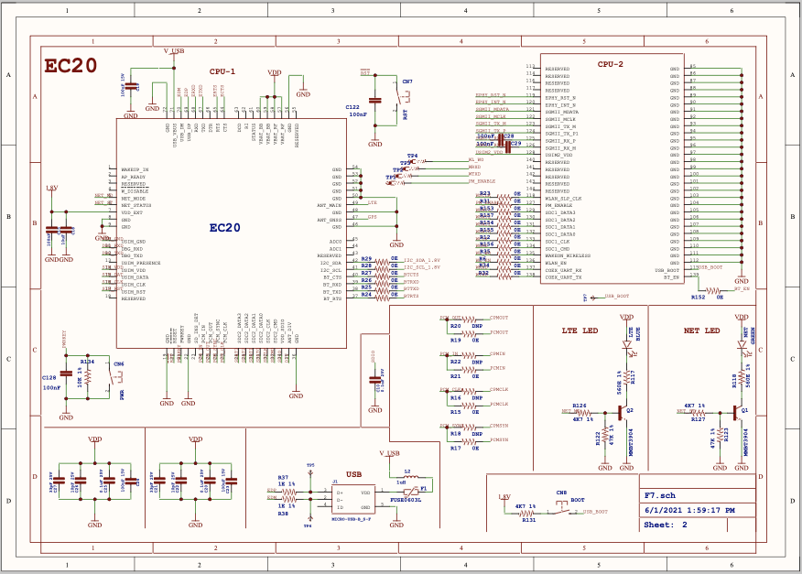802x574 pixels.
Task: Click the SGMII_MDATA pin label inside CPU-2
Action: click(x=561, y=112)
